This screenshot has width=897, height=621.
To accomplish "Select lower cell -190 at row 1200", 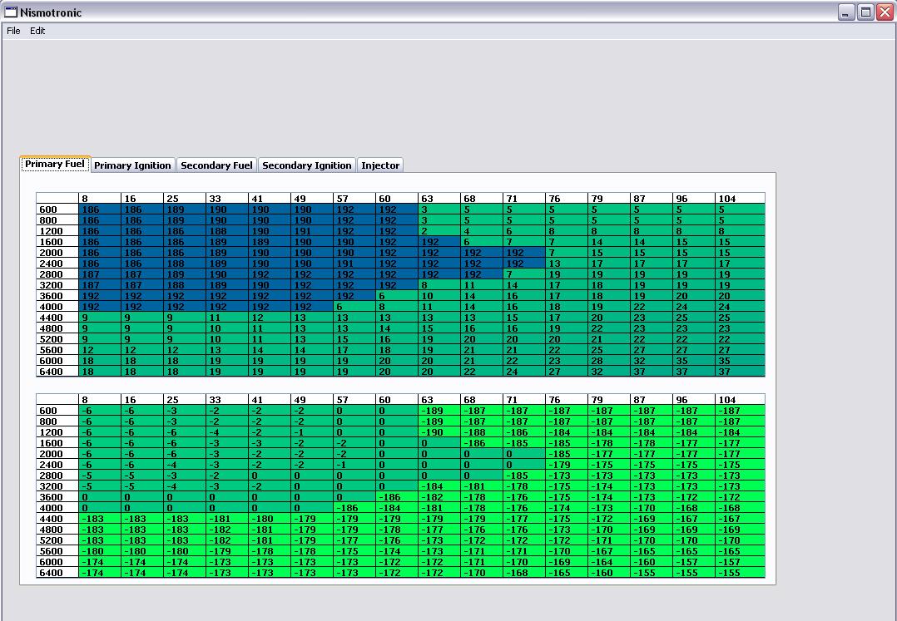I will 439,432.
